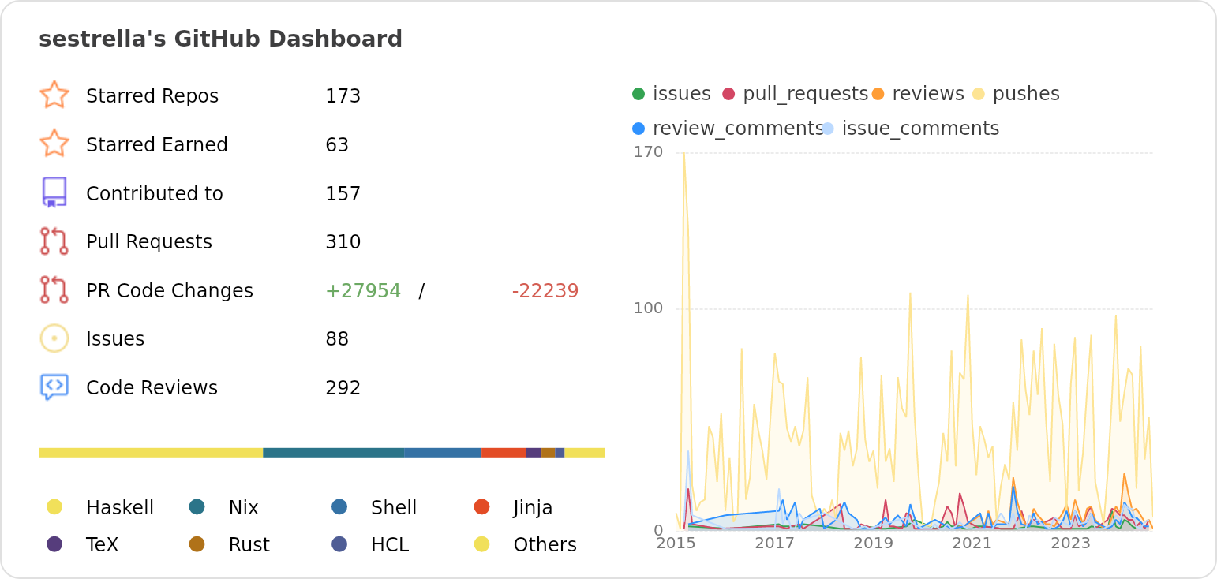Click the 'Shell' language label
This screenshot has width=1217, height=579.
point(394,508)
